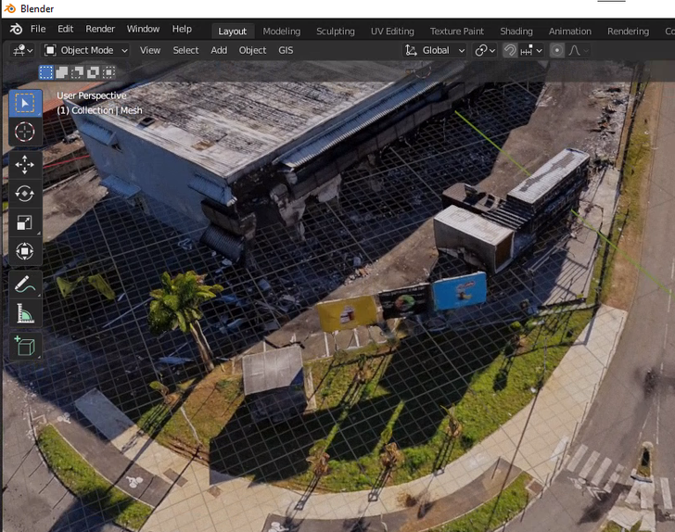This screenshot has width=675, height=532.
Task: Switch to the Modeling workspace tab
Action: [x=282, y=32]
